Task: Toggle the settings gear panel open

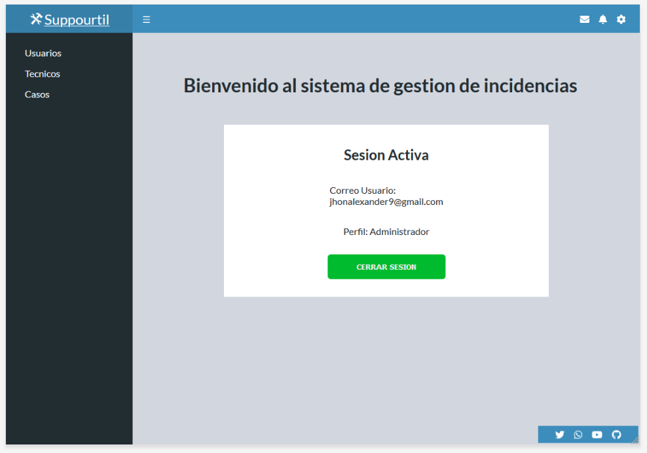Action: (621, 19)
